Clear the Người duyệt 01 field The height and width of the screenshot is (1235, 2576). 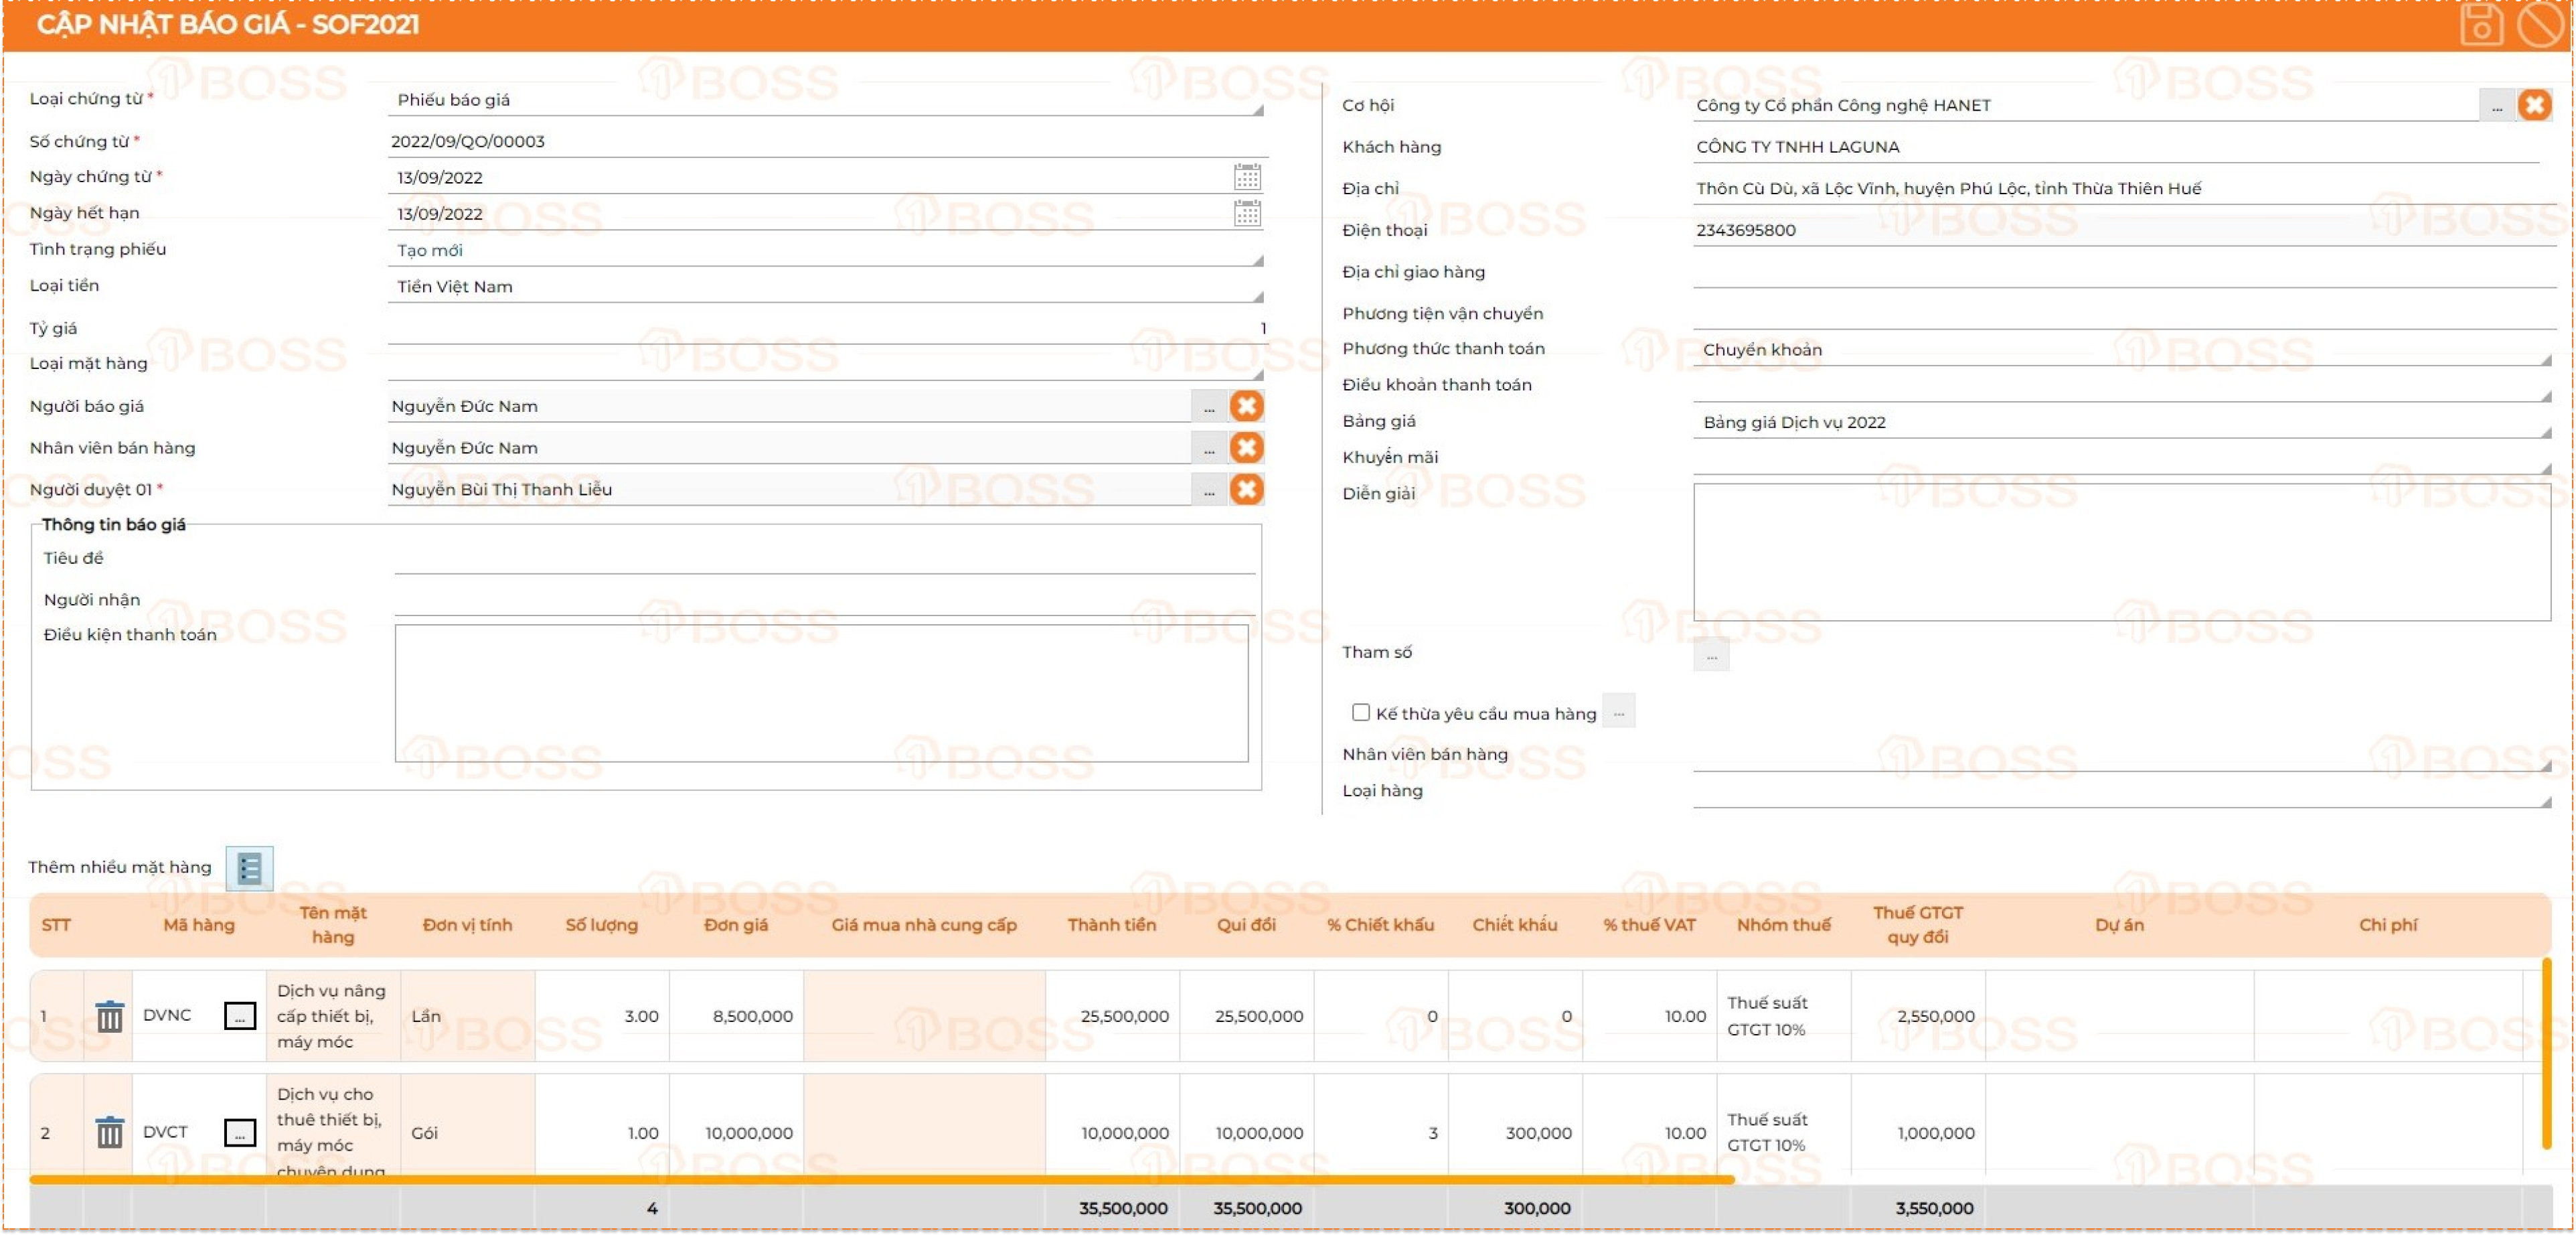click(x=1246, y=490)
